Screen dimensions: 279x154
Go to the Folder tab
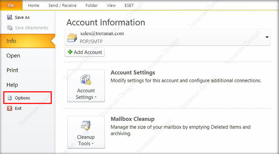pos(91,5)
